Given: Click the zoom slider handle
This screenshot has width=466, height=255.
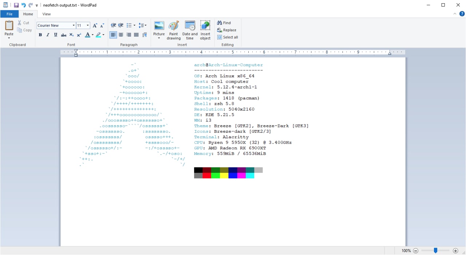Looking at the screenshot, I should [x=435, y=251].
